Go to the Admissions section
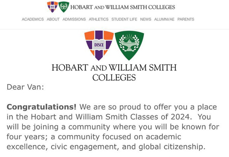Image resolution: width=229 pixels, height=157 pixels. pyautogui.click(x=74, y=19)
